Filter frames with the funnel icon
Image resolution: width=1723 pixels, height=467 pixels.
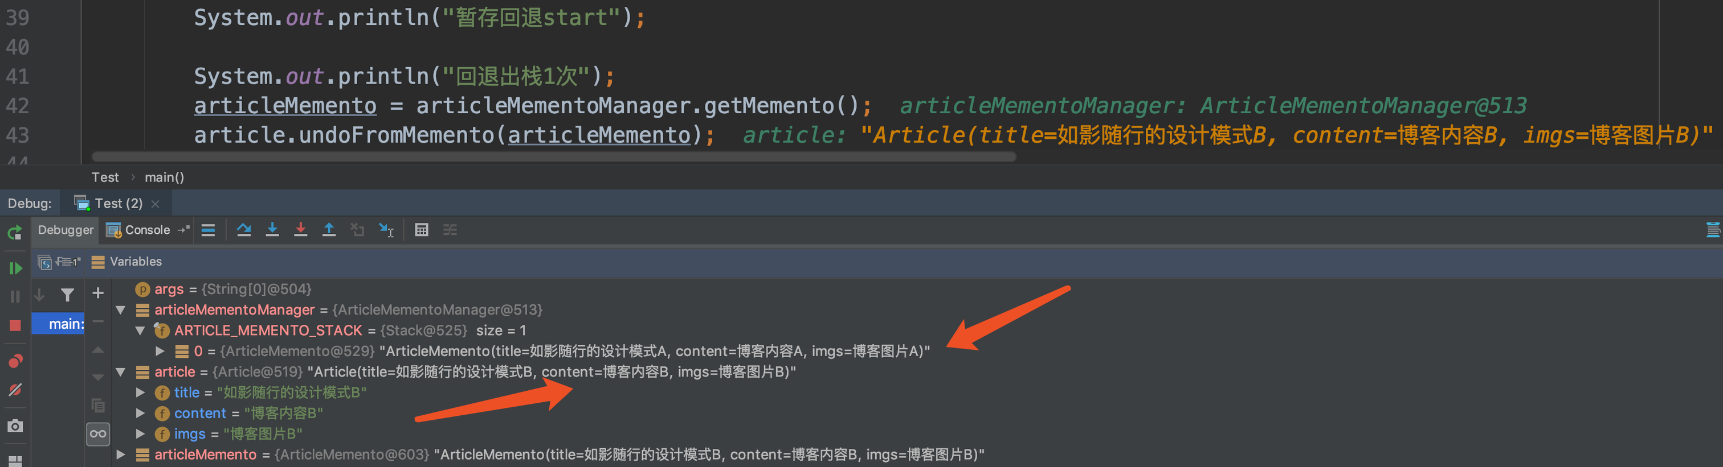tap(68, 295)
